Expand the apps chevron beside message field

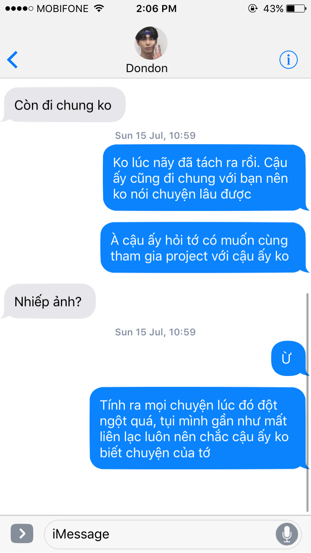click(22, 534)
